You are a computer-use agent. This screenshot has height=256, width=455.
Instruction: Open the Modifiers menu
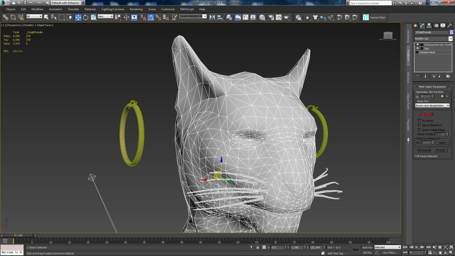point(37,9)
